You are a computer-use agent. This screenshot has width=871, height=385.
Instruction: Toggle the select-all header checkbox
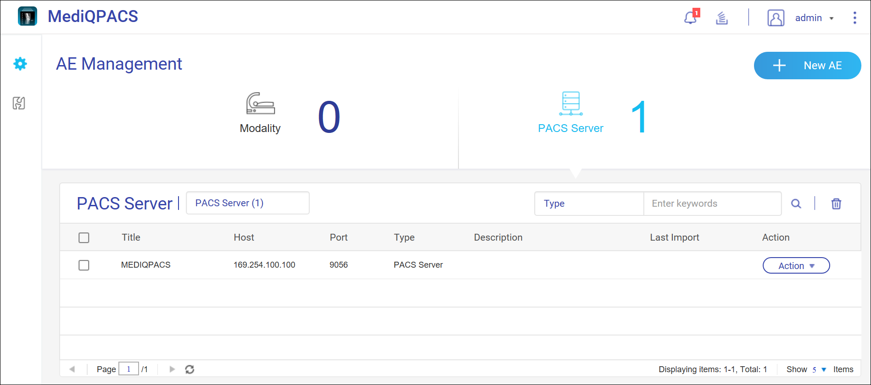click(84, 238)
